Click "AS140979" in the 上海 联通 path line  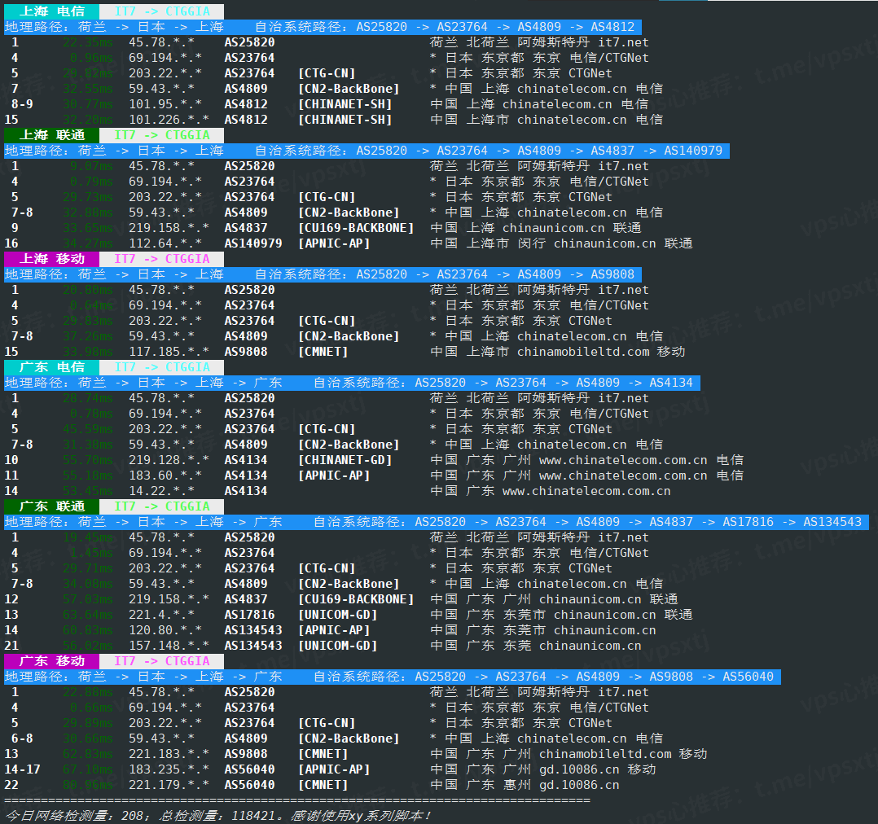click(693, 151)
